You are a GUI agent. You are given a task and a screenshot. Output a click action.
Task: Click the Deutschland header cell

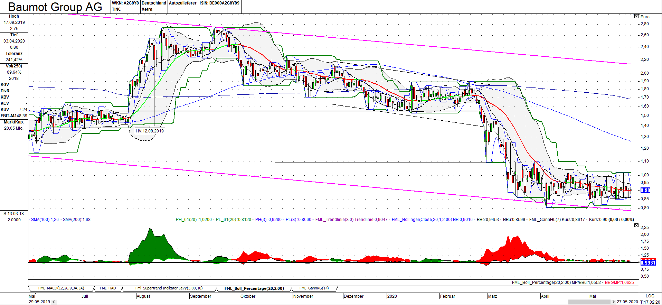tap(154, 3)
